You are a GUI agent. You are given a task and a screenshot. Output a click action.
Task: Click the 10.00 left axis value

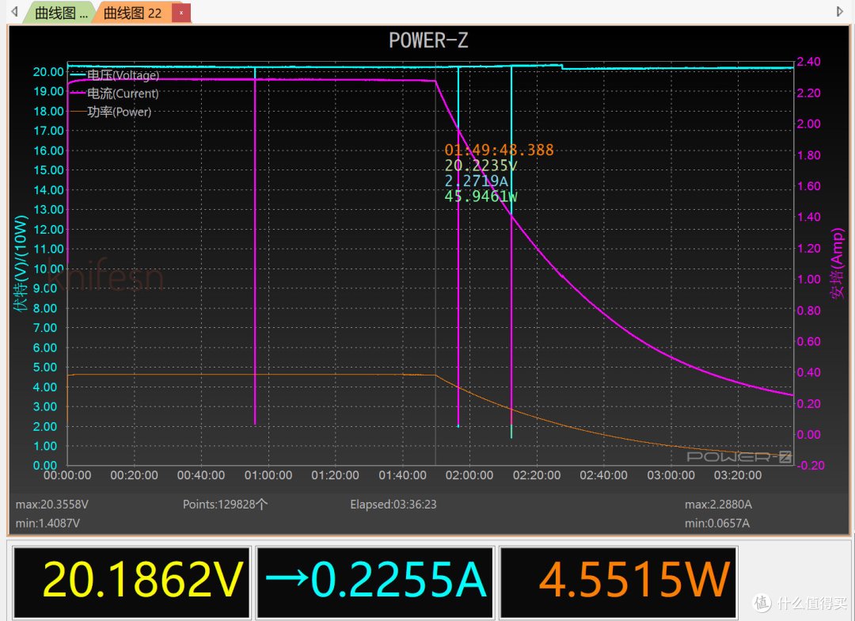[48, 269]
